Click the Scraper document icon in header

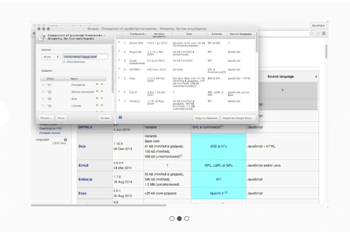click(42, 37)
